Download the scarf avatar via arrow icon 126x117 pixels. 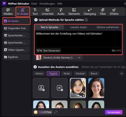point(84,96)
